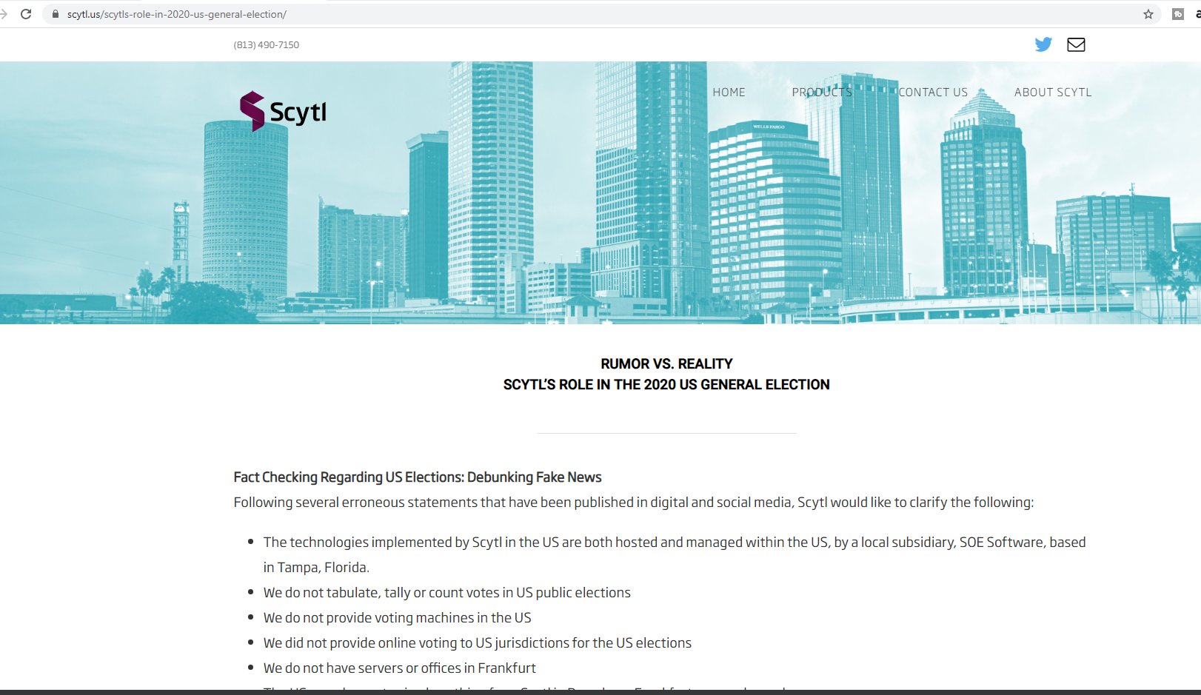1201x695 pixels.
Task: Click the "Following several erroneous statements" sentence
Action: (634, 503)
